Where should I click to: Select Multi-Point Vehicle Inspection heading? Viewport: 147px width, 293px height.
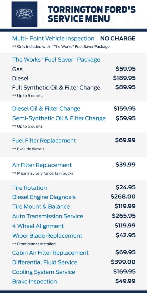click(x=53, y=39)
